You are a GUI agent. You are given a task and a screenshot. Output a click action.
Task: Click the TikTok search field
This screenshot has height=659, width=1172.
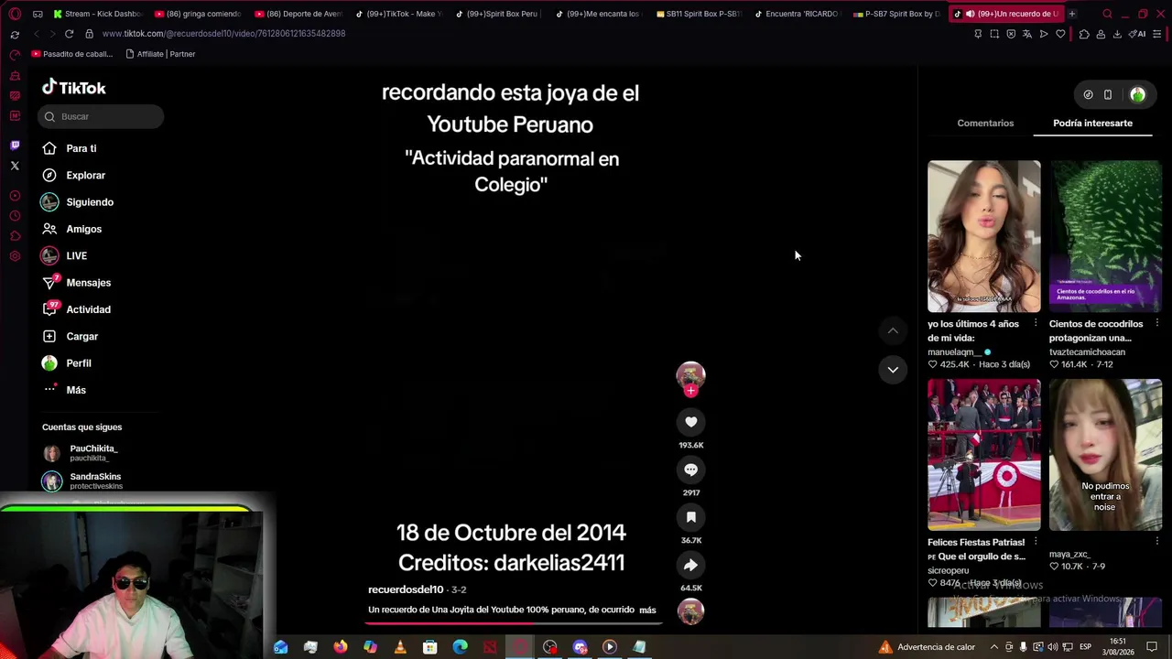pos(101,116)
